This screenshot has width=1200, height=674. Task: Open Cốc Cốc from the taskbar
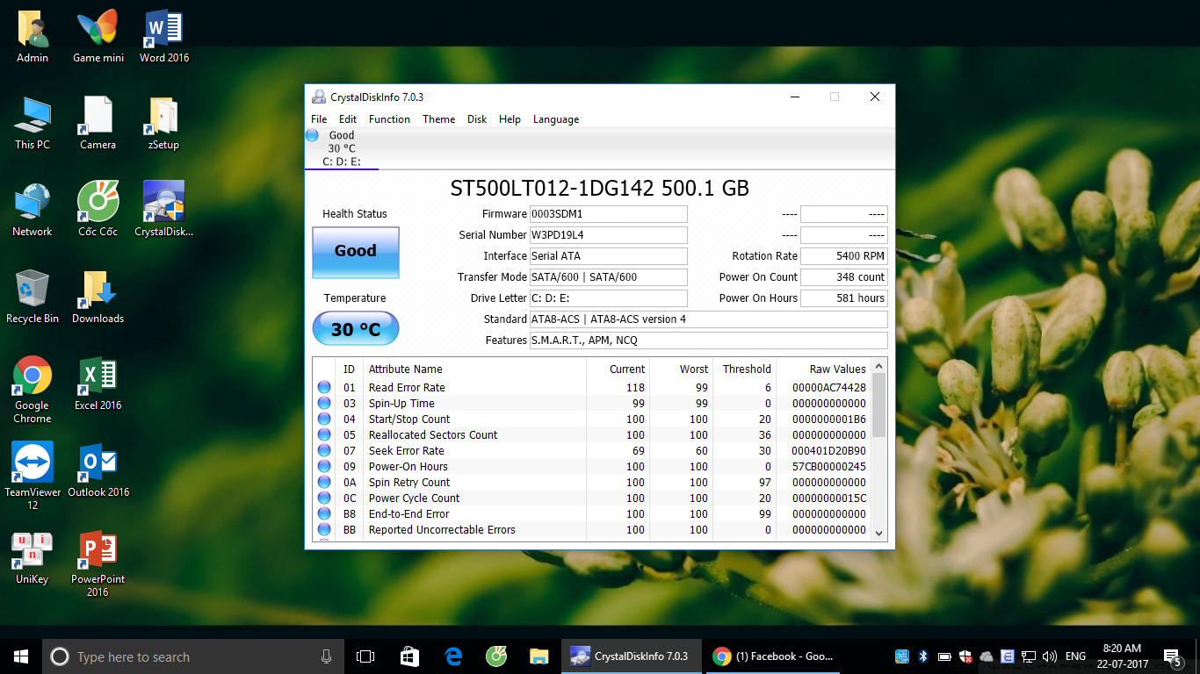pyautogui.click(x=496, y=656)
